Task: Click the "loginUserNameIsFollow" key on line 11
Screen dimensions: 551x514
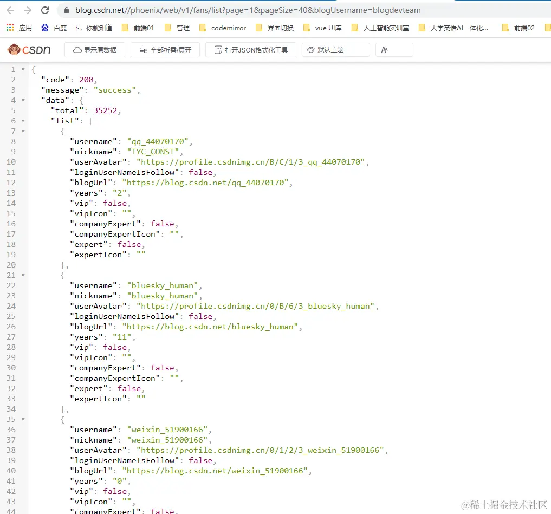Action: coord(125,172)
